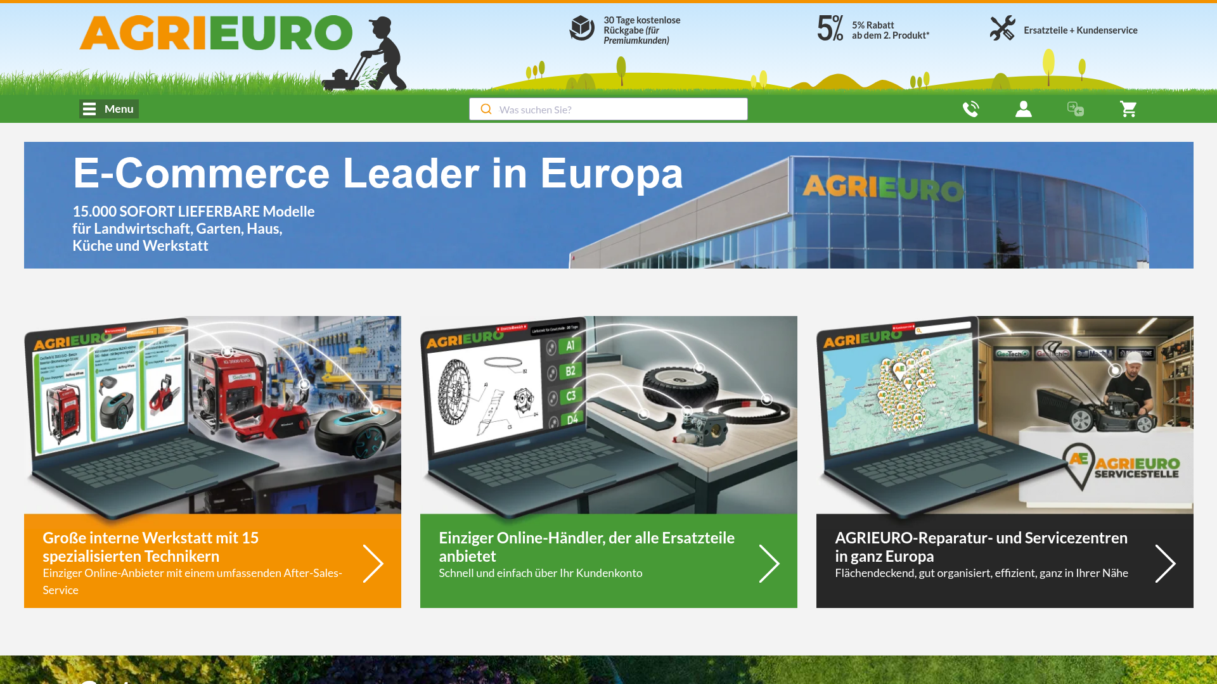Click the AgriEuro logo in header

(x=216, y=33)
